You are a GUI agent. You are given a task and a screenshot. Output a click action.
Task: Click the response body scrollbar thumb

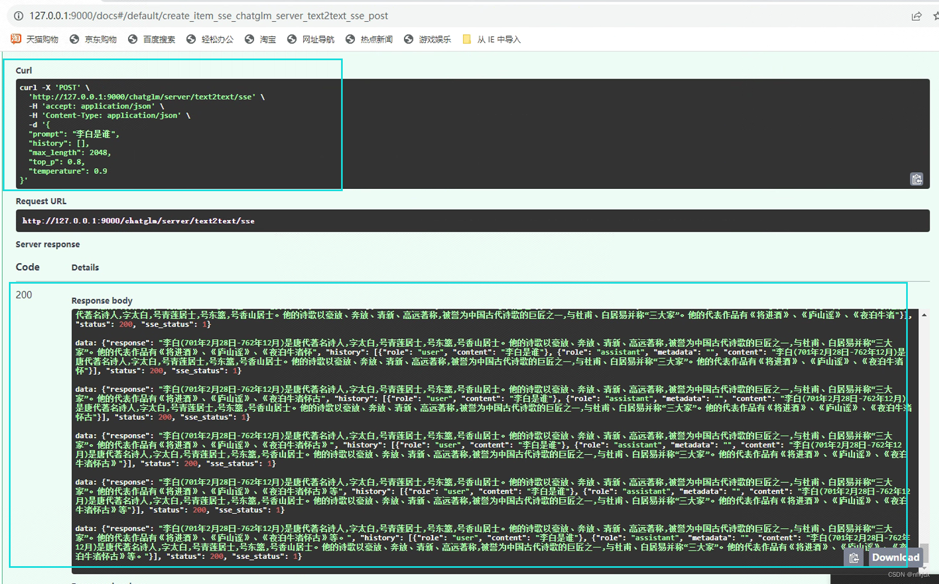click(x=924, y=552)
